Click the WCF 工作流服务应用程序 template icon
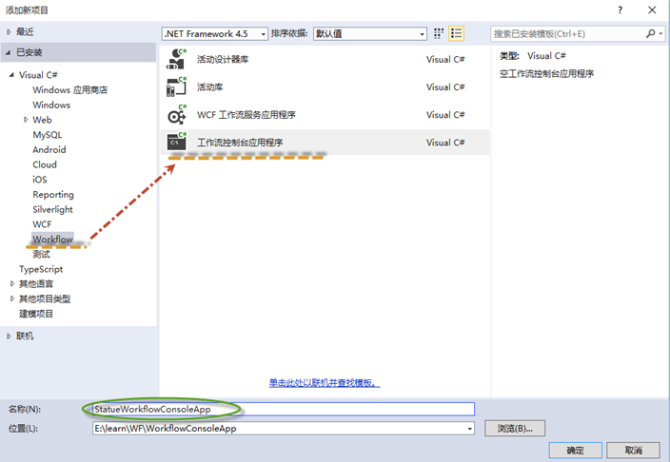This screenshot has width=670, height=462. coord(176,114)
